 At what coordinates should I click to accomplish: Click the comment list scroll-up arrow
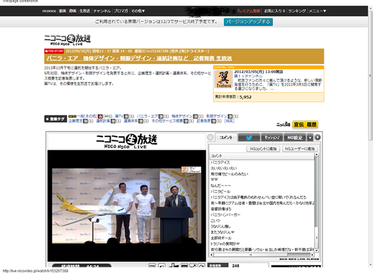[316, 154]
